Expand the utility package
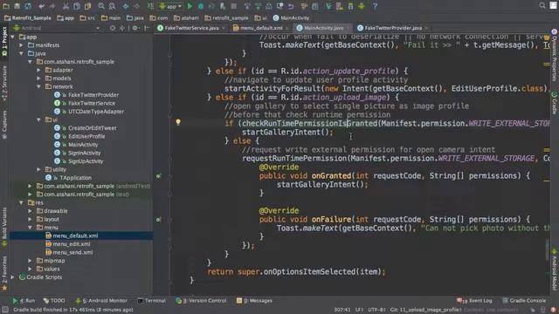 pyautogui.click(x=38, y=169)
